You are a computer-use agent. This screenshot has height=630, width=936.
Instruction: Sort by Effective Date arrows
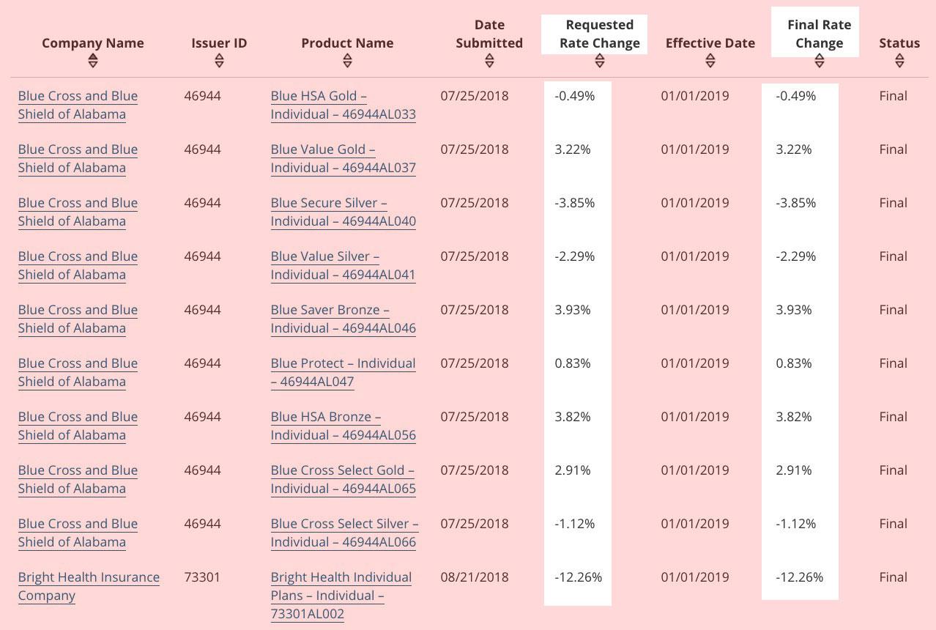pyautogui.click(x=710, y=62)
